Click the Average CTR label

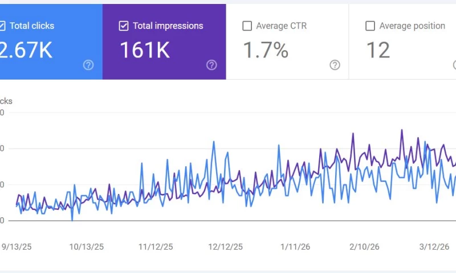pos(282,26)
